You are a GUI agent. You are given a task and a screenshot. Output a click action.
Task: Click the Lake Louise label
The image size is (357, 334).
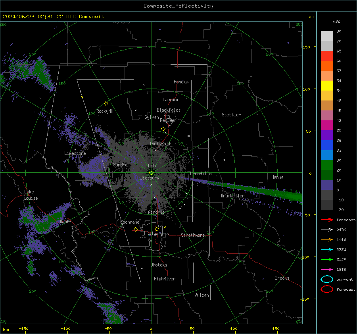point(31,195)
